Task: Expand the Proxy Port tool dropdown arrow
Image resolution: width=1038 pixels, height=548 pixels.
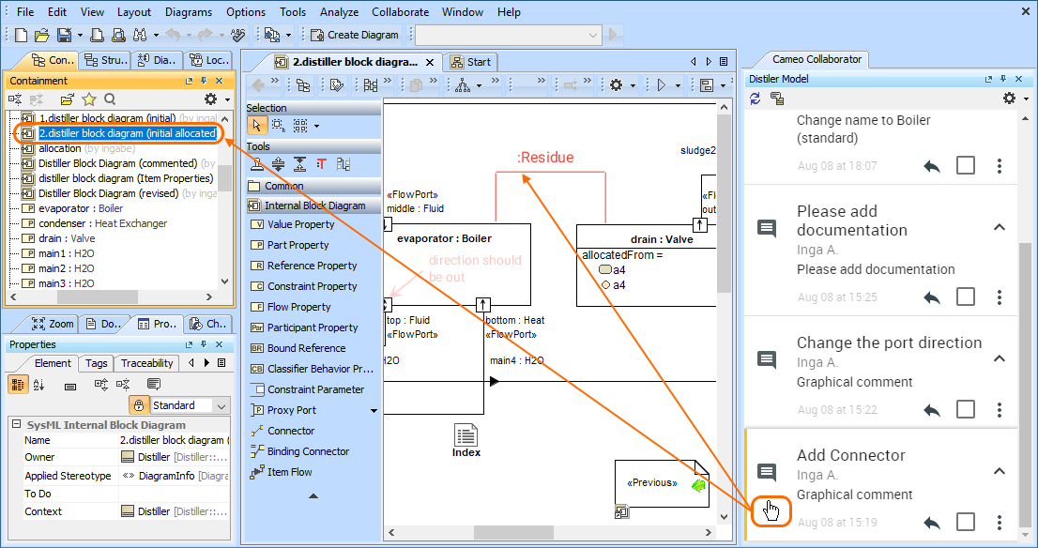Action: 374,410
